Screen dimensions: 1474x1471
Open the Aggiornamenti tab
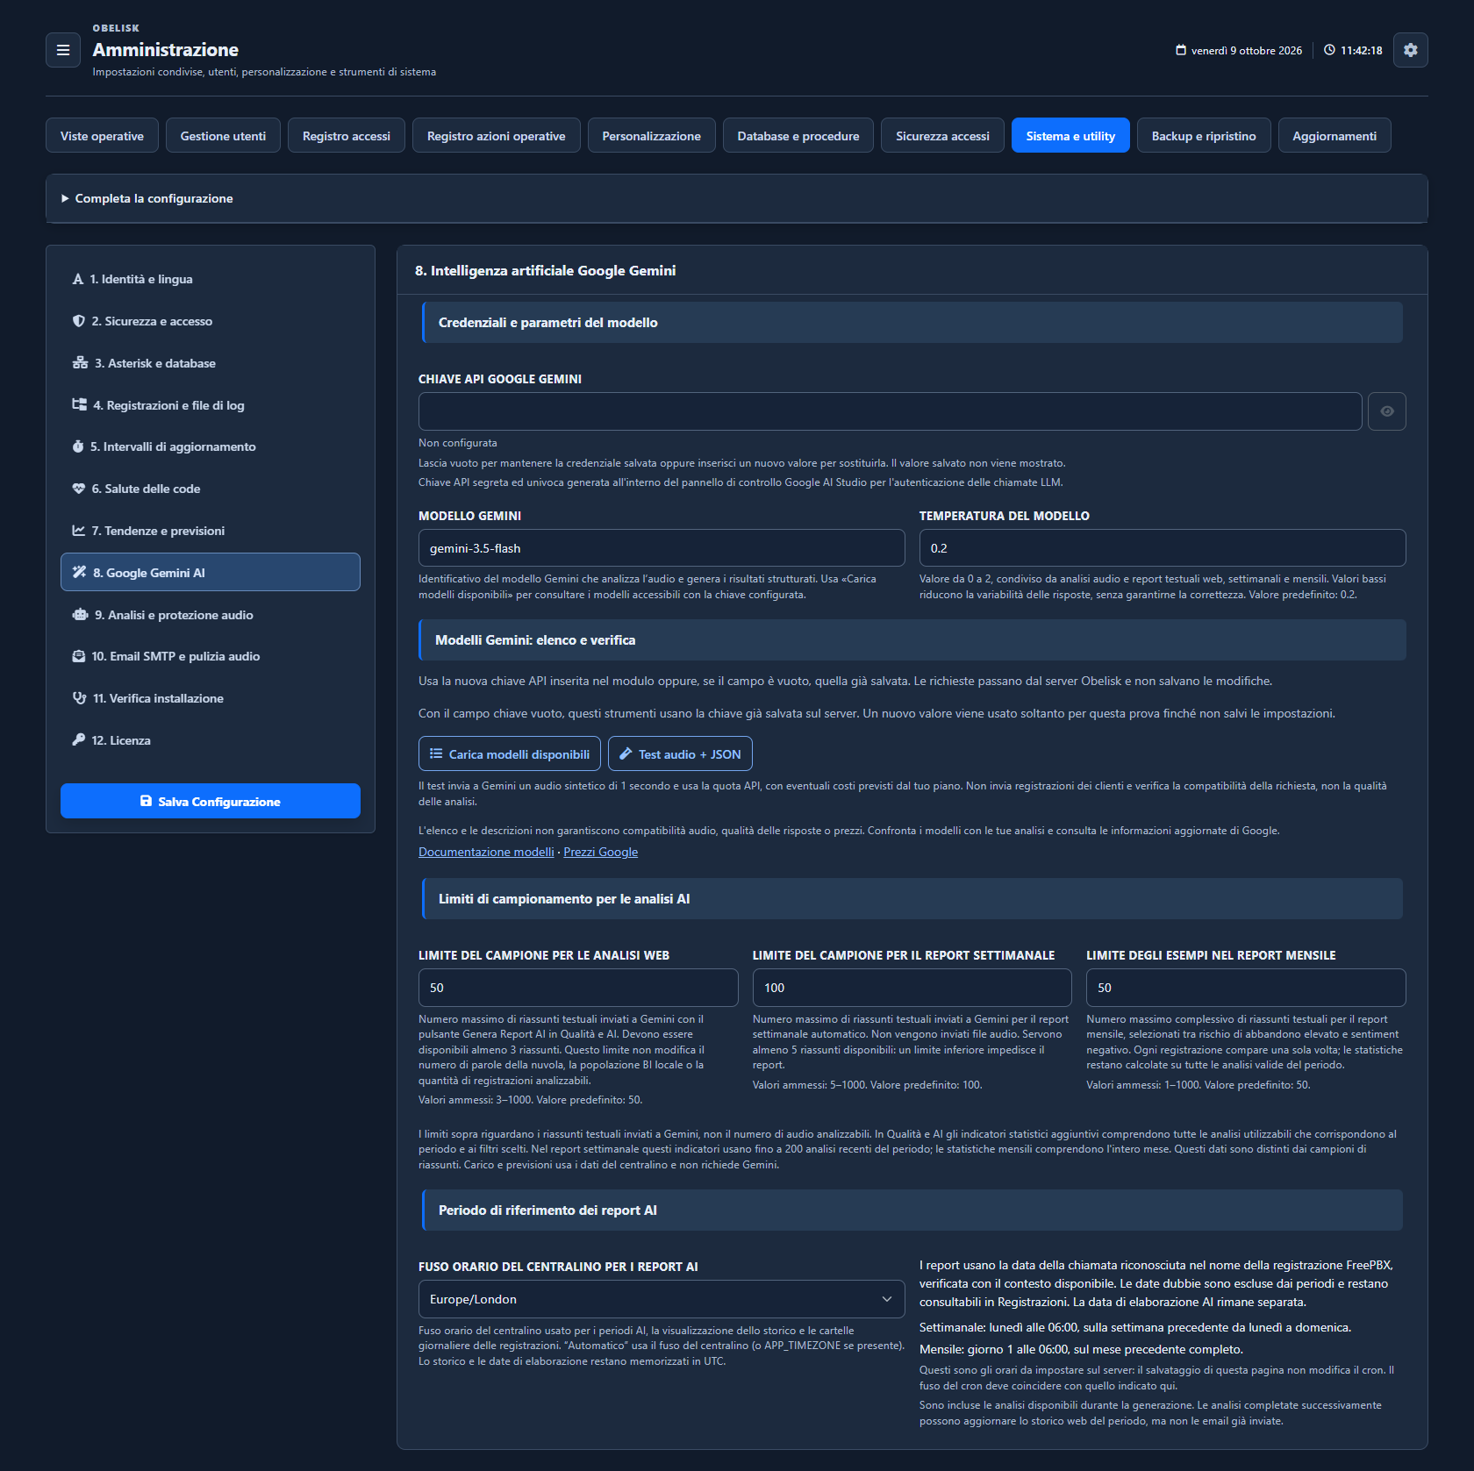(x=1334, y=135)
